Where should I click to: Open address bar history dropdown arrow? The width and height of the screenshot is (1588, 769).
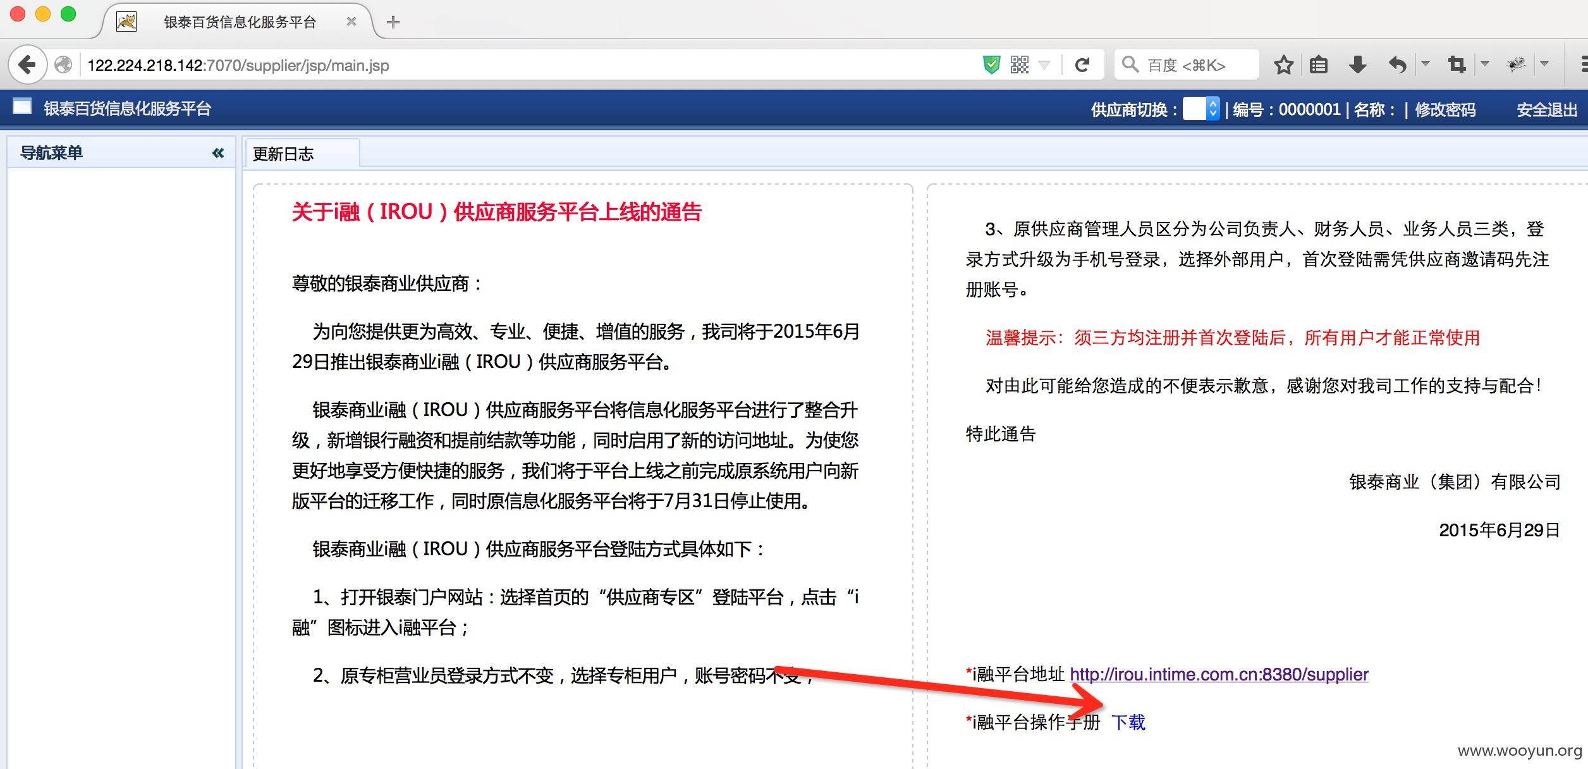1044,65
